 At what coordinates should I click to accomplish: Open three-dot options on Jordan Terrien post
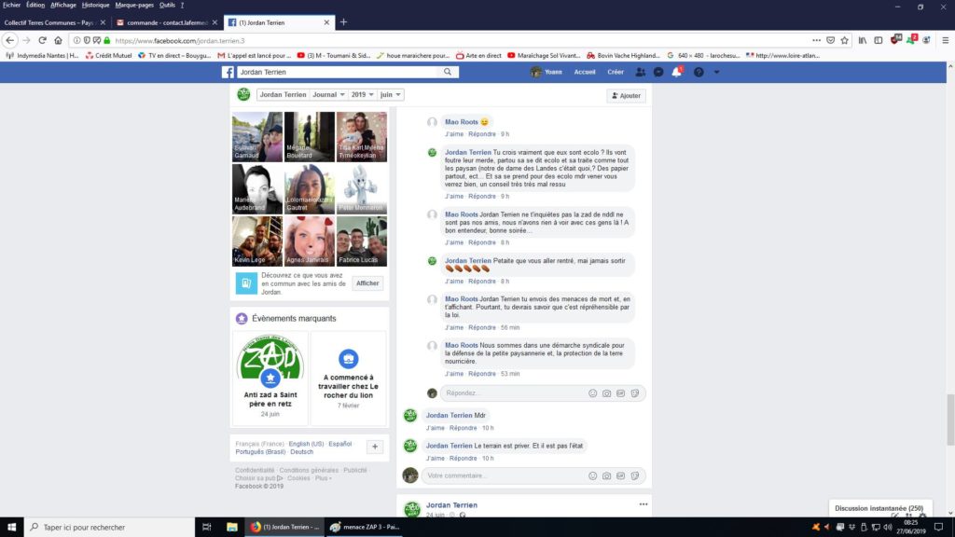pos(643,504)
